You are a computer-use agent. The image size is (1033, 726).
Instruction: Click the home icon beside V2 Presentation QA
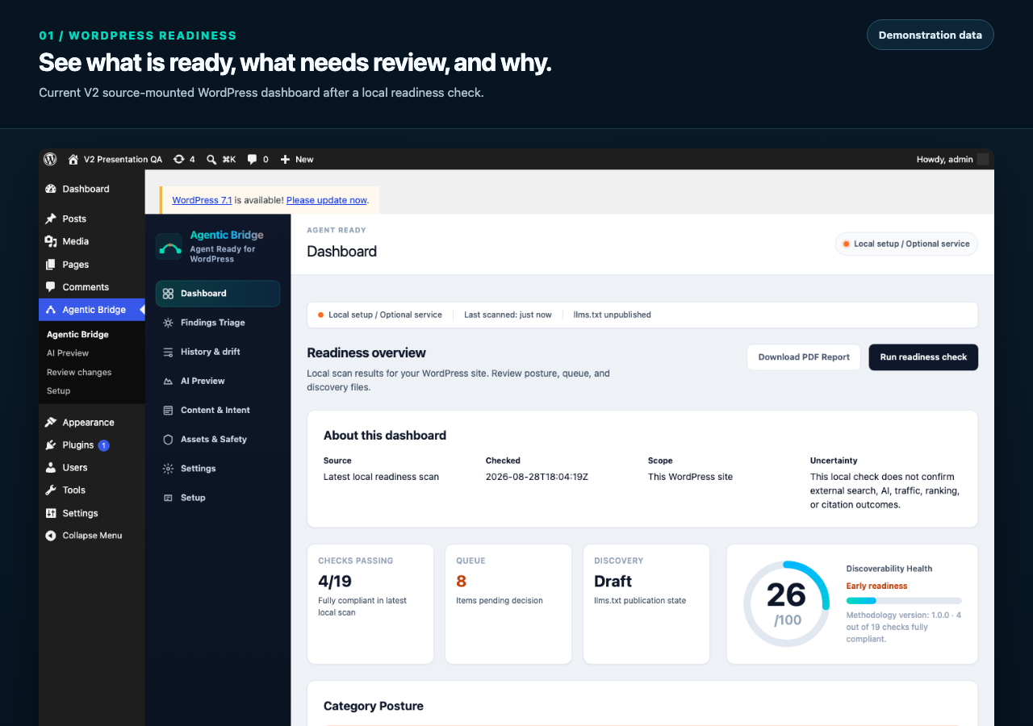tap(73, 160)
